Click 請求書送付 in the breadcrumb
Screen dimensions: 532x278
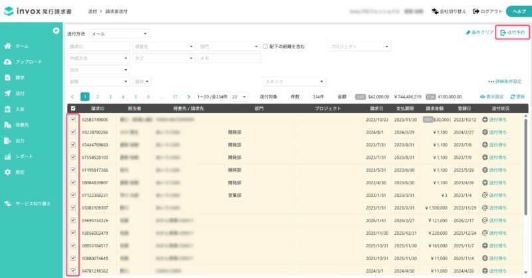[116, 11]
